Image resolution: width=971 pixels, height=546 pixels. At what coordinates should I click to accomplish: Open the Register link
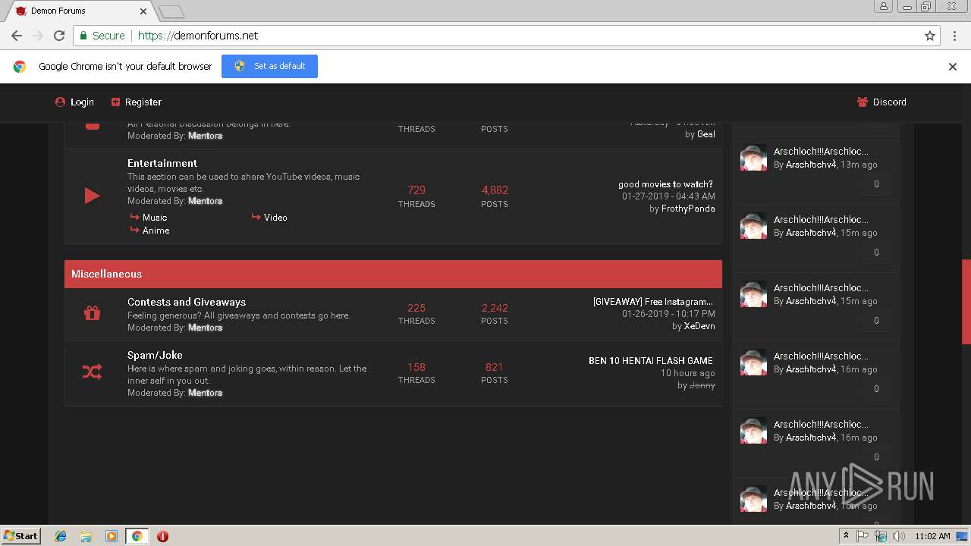(x=137, y=102)
